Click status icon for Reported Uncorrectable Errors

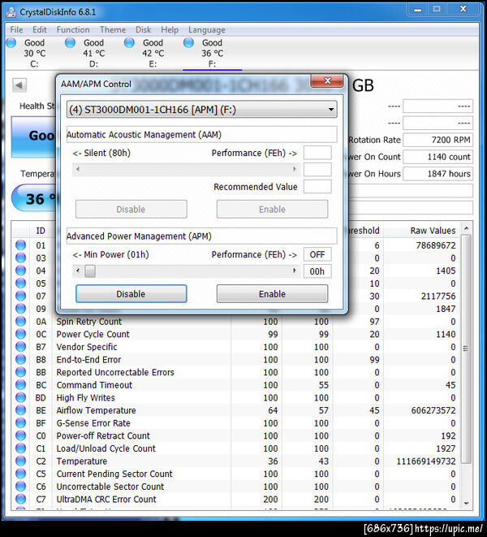click(x=21, y=372)
